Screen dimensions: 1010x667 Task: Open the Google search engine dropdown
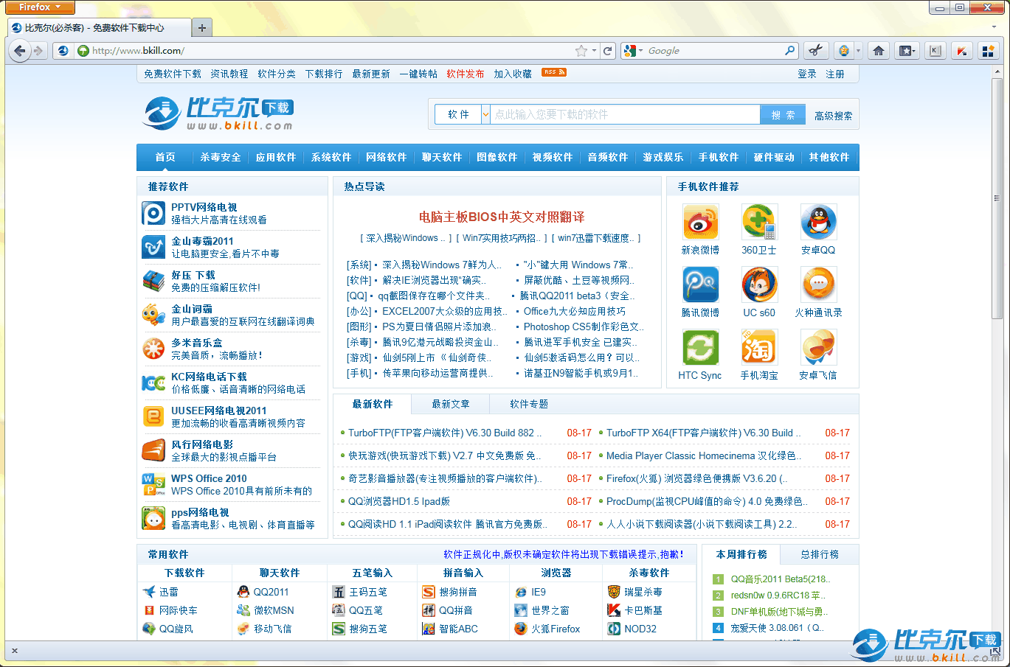(x=633, y=51)
